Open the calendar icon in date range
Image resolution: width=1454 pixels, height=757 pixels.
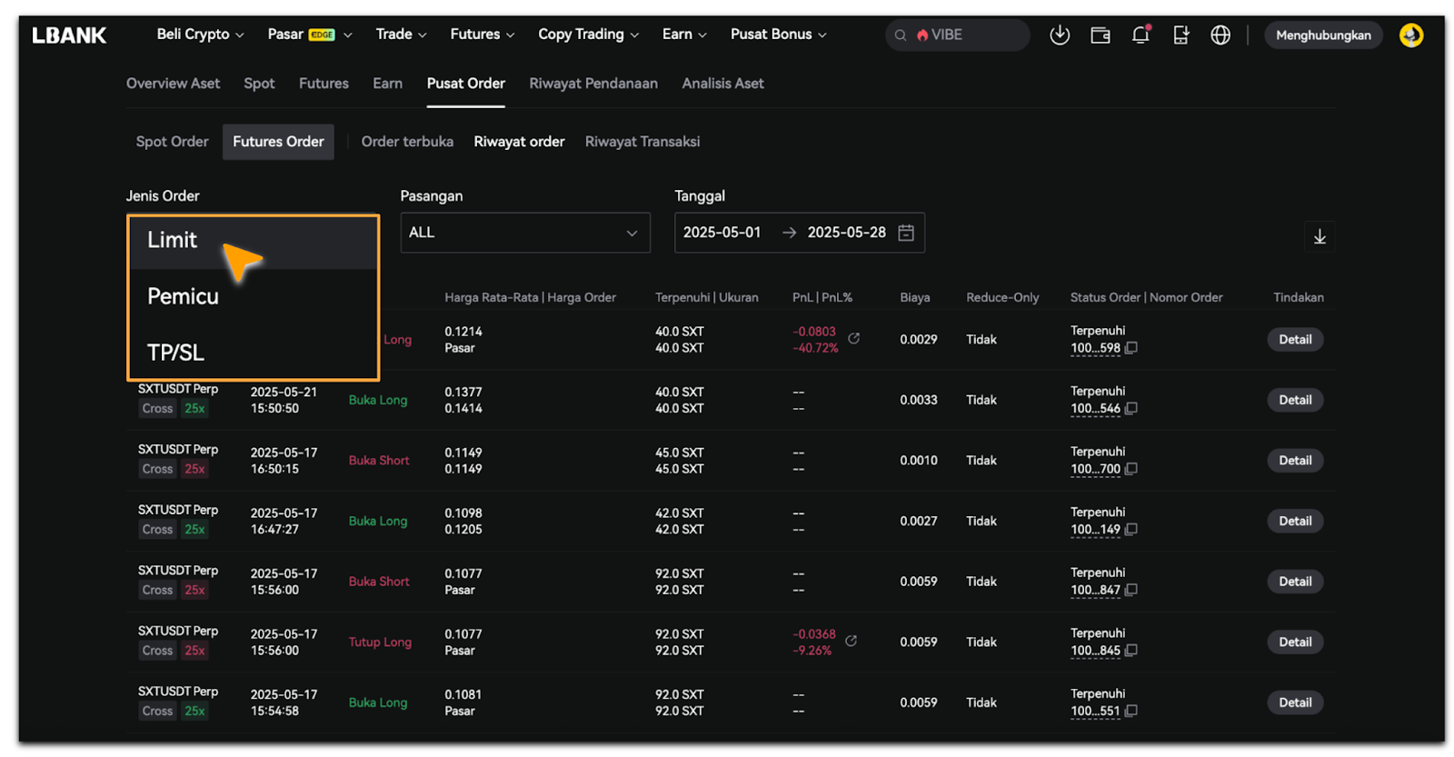tap(906, 233)
